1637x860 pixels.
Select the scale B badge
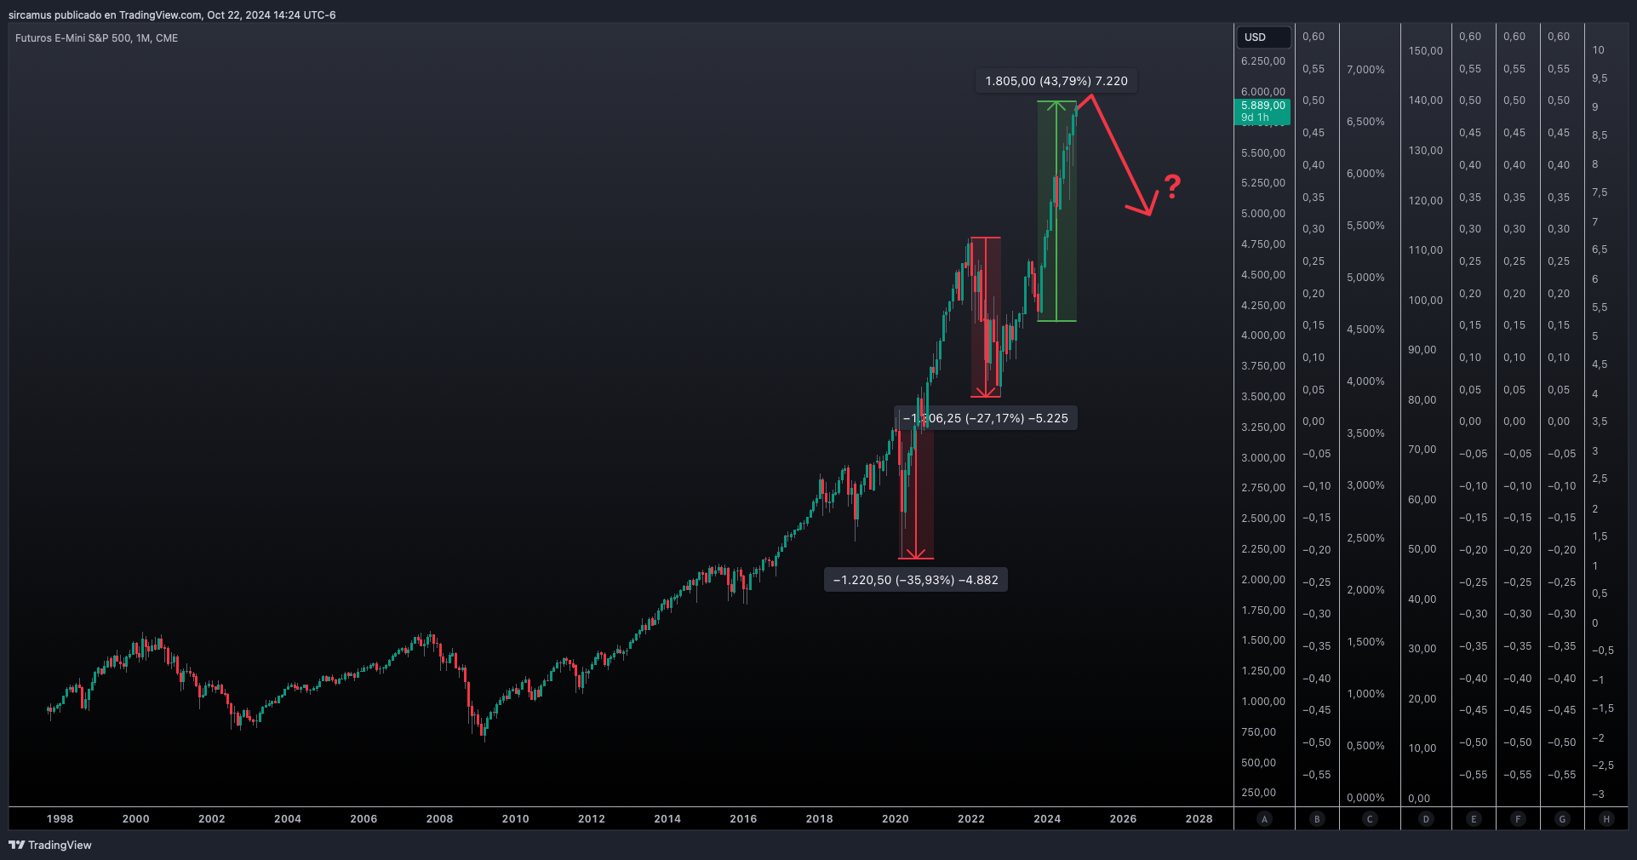point(1317,819)
